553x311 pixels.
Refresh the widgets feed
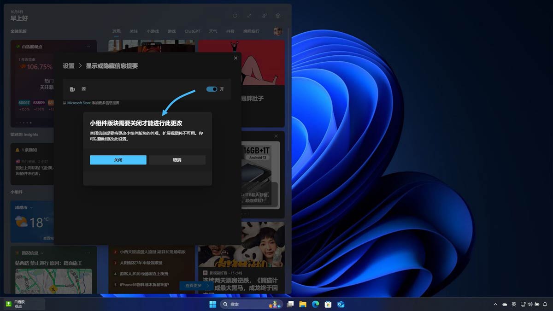pyautogui.click(x=235, y=16)
